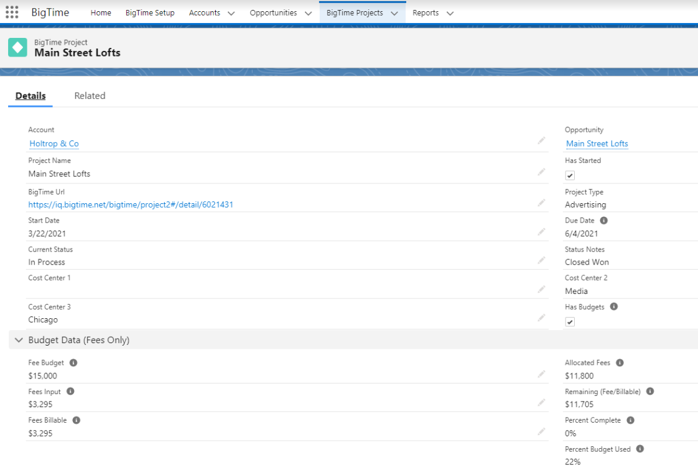Image resolution: width=698 pixels, height=468 pixels.
Task: Toggle the Has Budgets checkbox
Action: (x=570, y=322)
